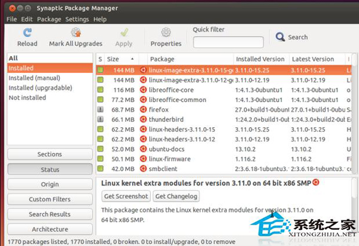Click Ubuntu logo icon beside libreoffice-core
Viewport: 359px width, 246px height.
(x=143, y=90)
